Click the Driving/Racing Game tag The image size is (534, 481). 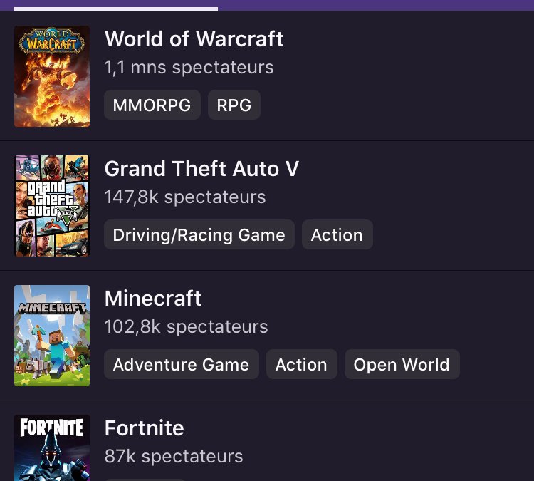click(x=199, y=234)
